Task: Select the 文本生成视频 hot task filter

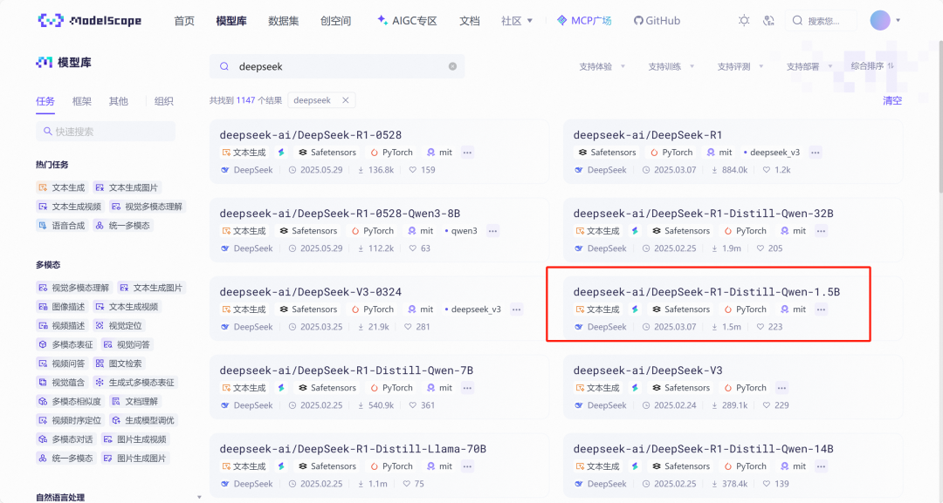Action: pyautogui.click(x=70, y=207)
